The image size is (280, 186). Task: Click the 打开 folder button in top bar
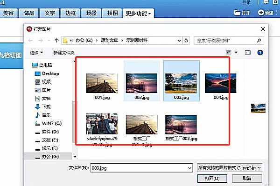[x=242, y=13]
